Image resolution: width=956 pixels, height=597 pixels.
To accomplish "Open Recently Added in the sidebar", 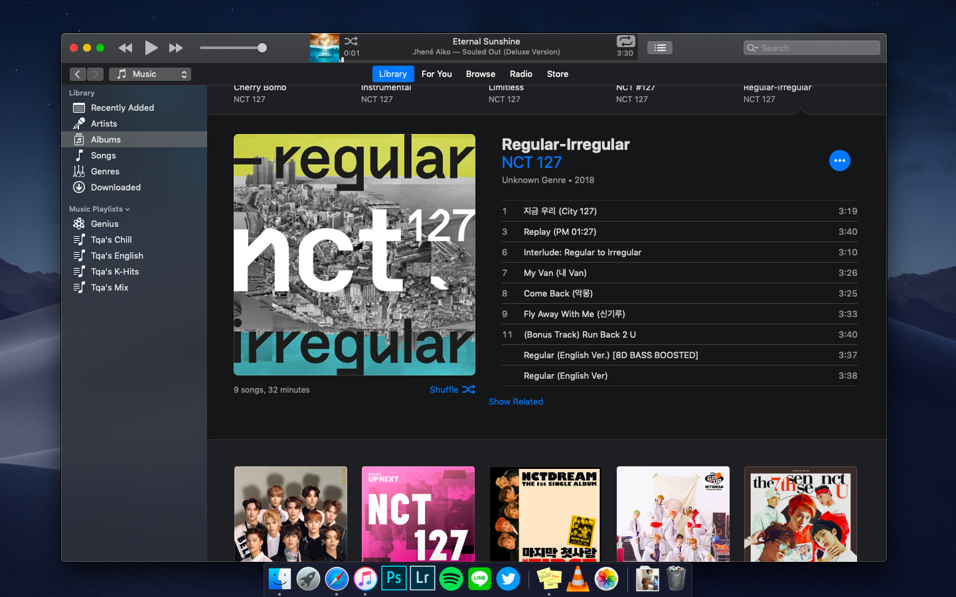I will pyautogui.click(x=134, y=107).
